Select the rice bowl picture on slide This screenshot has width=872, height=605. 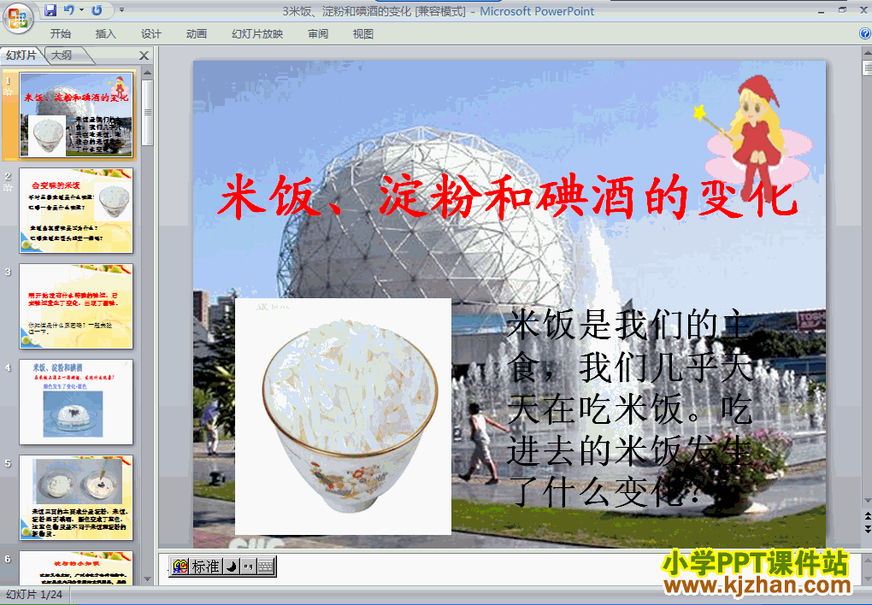[343, 416]
